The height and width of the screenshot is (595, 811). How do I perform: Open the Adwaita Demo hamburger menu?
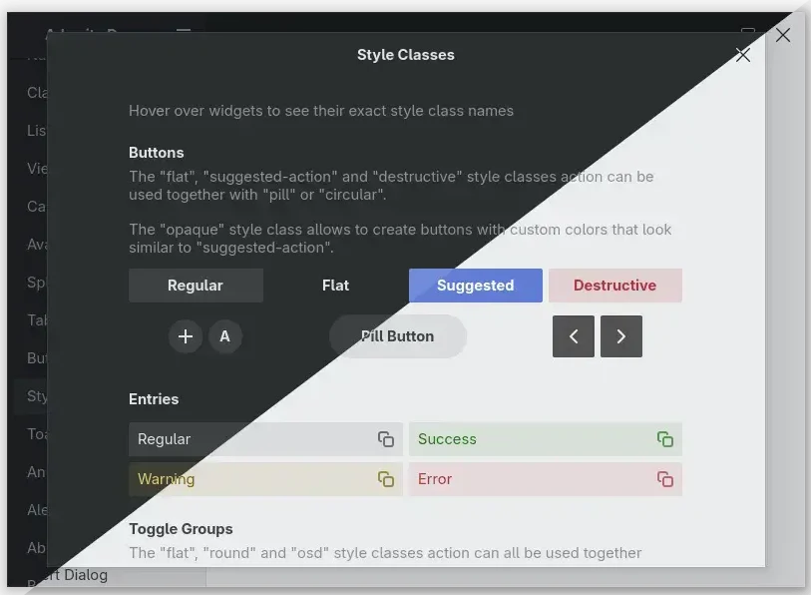184,34
